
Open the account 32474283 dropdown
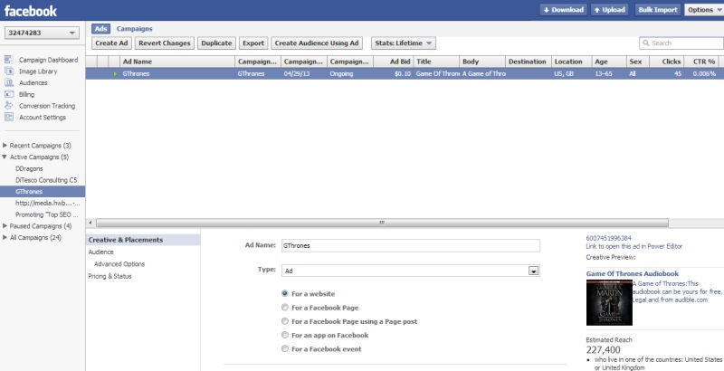point(42,33)
